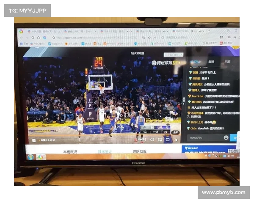Send the chat message with blue button
This screenshot has width=254, height=203.
pyautogui.click(x=233, y=138)
